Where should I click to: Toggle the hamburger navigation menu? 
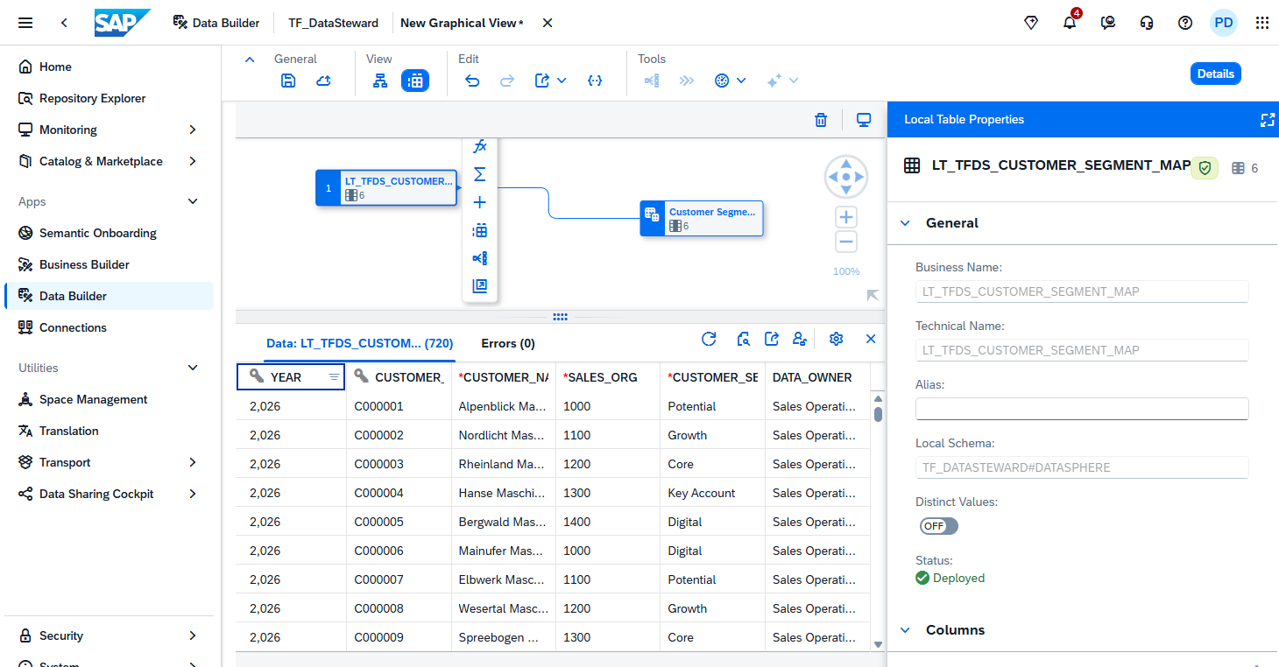click(x=25, y=23)
